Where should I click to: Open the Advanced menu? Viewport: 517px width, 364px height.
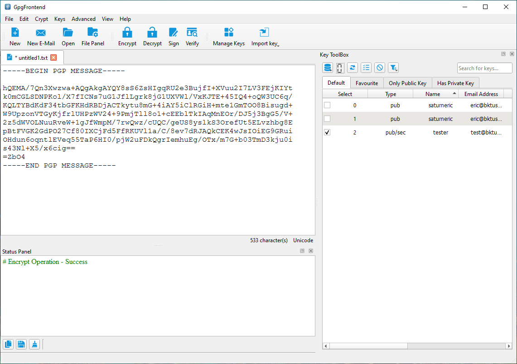click(83, 19)
